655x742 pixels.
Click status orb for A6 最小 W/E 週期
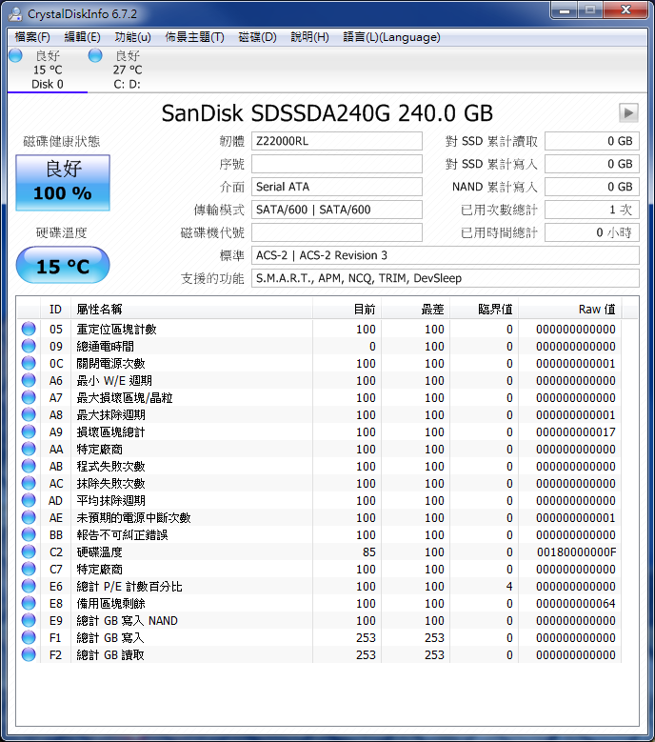click(29, 380)
